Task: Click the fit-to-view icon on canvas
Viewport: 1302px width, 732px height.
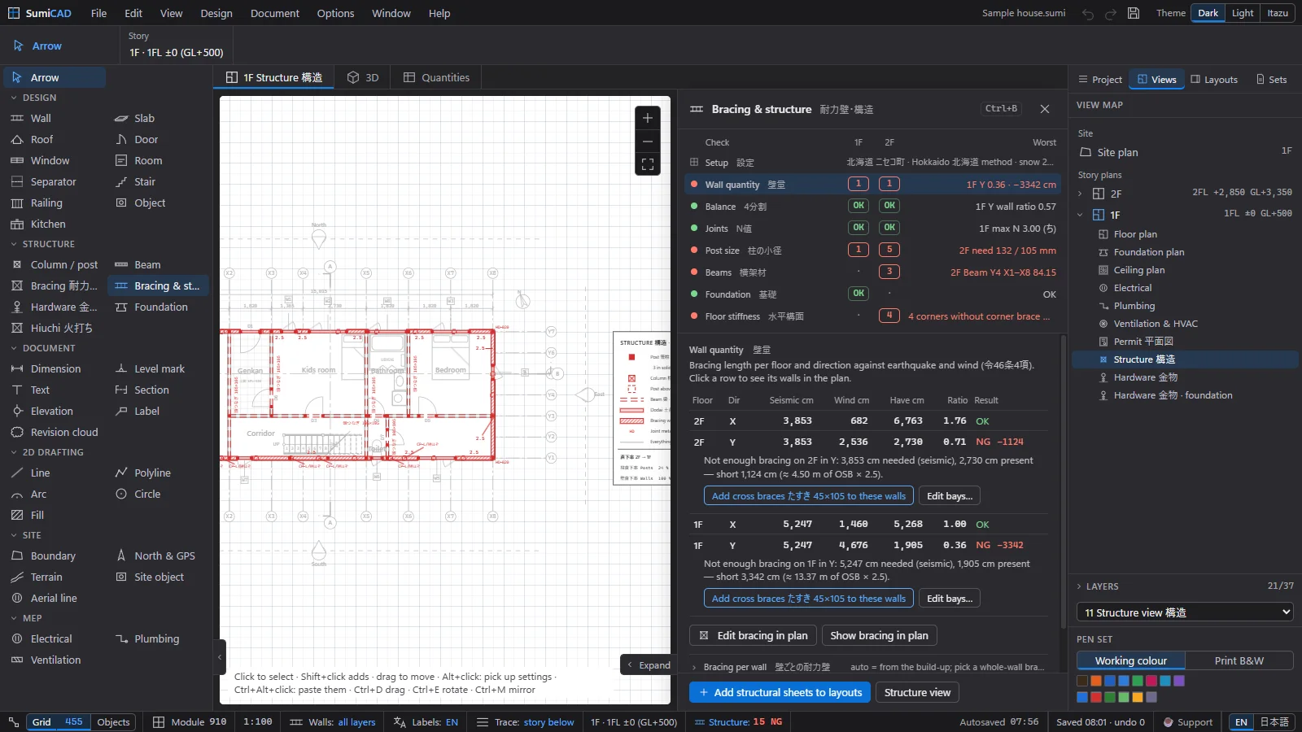Action: (648, 164)
